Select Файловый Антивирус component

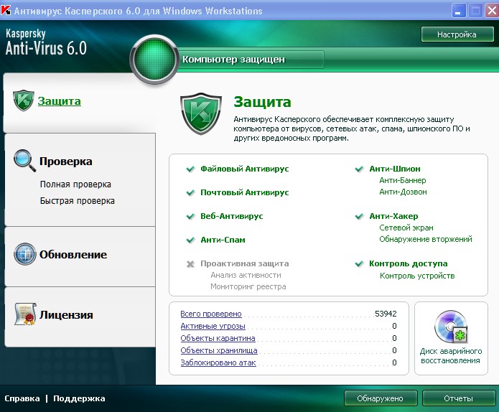[244, 169]
